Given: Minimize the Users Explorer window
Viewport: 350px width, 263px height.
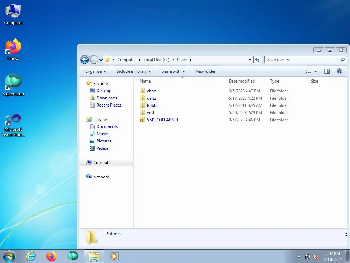Looking at the screenshot, I should point(319,50).
